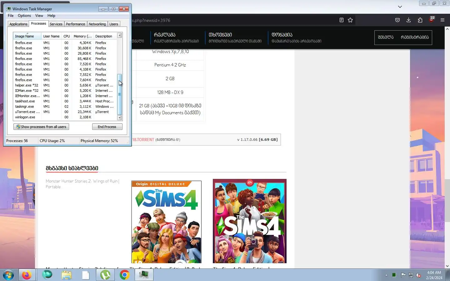The height and width of the screenshot is (281, 450).
Task: Switch to Firefox from the taskbar
Action: pyautogui.click(x=27, y=275)
